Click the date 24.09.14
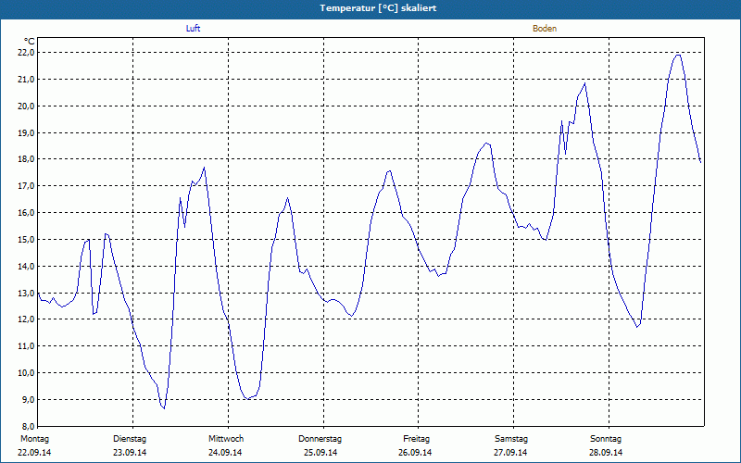Image resolution: width=741 pixels, height=463 pixels. click(225, 453)
